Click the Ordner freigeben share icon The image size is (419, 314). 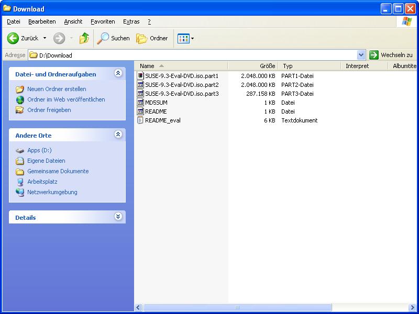click(x=20, y=110)
